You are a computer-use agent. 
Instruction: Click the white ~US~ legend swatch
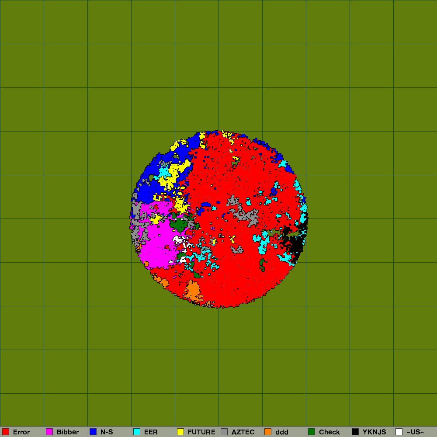(399, 432)
